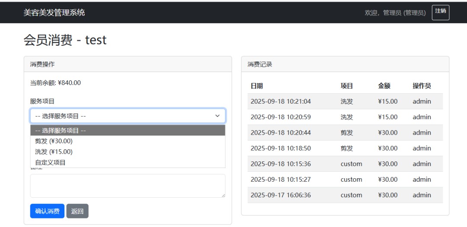Click the 操作员 column header
Screen dimensions: 467x227
click(422, 86)
